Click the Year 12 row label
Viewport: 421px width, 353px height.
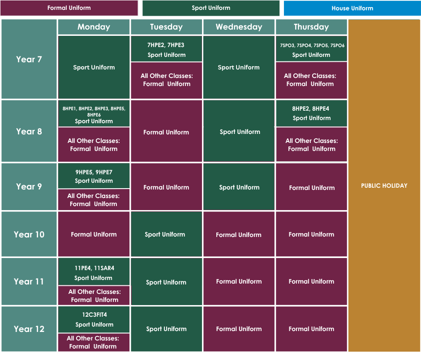click(29, 329)
